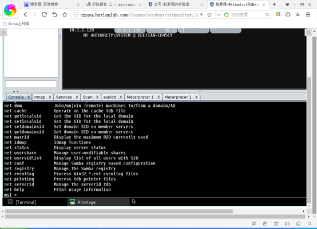Click the 'net help' console line
The image size is (317, 229).
point(57,190)
